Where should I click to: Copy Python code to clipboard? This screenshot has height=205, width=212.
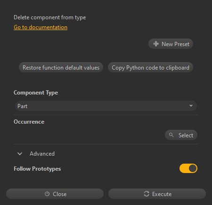[x=150, y=67]
